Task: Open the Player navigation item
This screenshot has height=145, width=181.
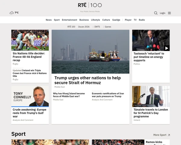Action: tap(128, 20)
